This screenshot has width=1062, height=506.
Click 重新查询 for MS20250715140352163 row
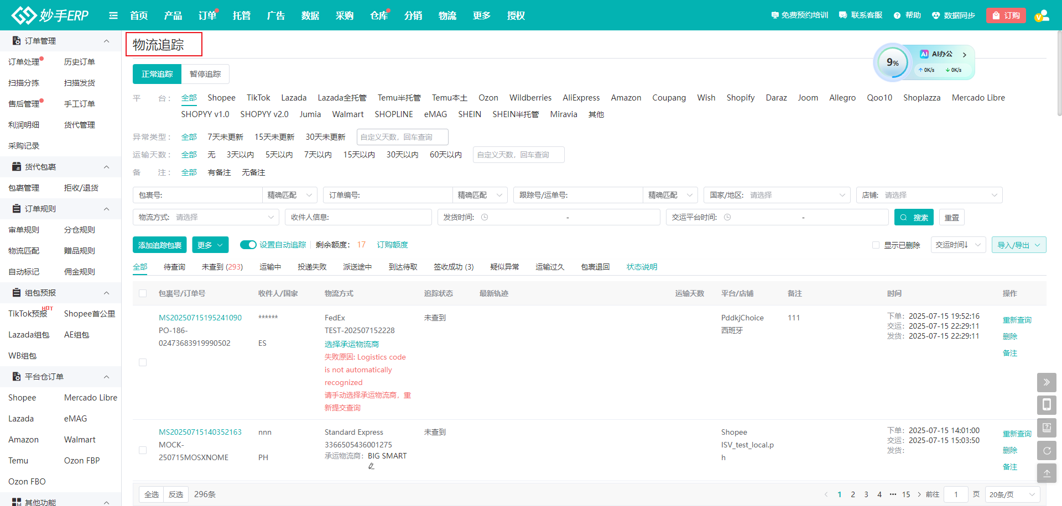point(1017,434)
